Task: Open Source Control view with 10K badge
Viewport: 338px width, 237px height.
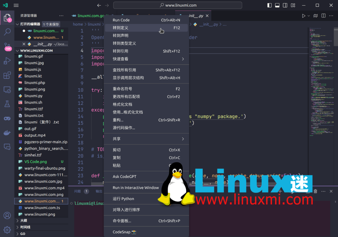Action: click(x=8, y=46)
